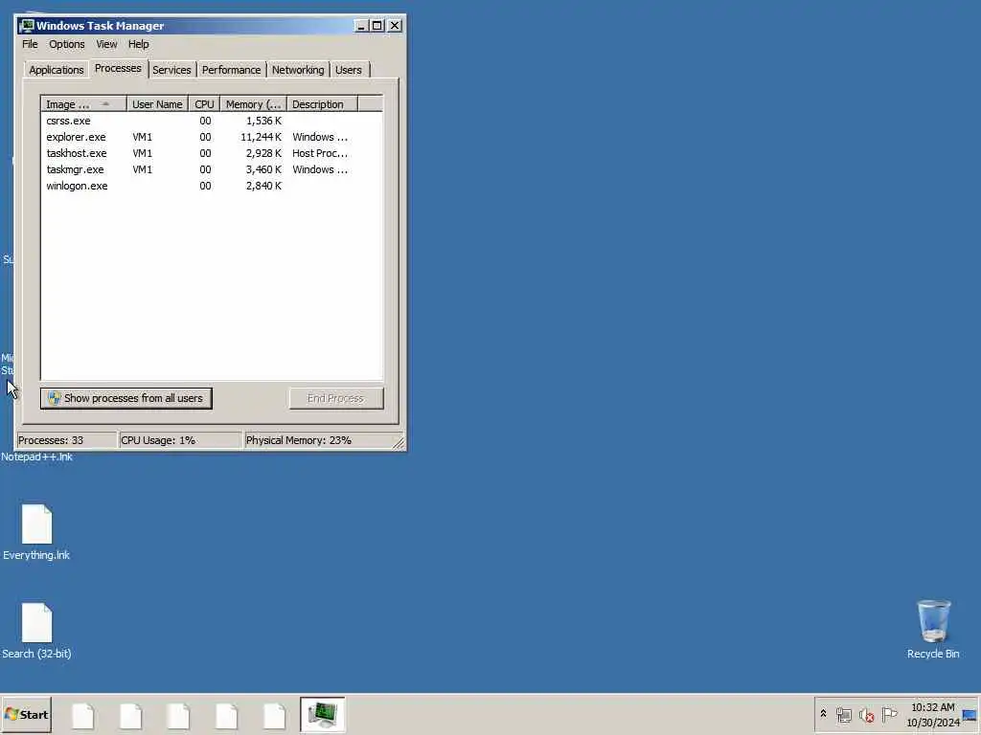Maximize the Windows Task Manager window
981x735 pixels.
[x=377, y=26]
